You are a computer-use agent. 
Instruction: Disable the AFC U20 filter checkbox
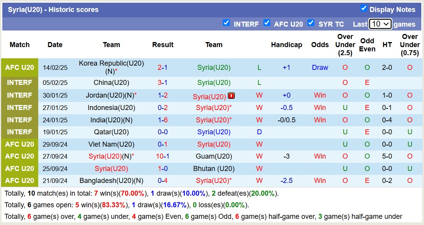[x=267, y=23]
